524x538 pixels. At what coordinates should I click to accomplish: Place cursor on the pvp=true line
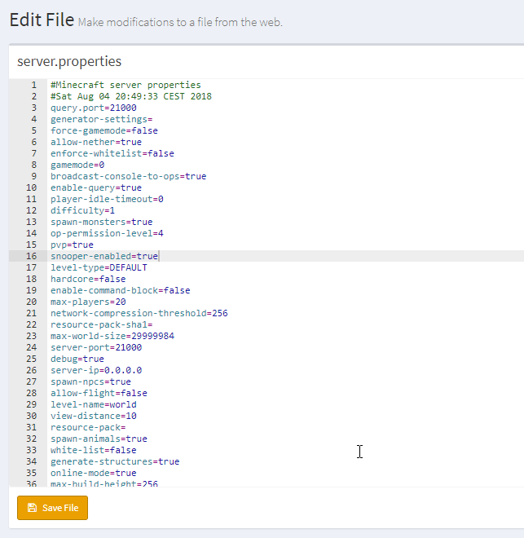(72, 245)
